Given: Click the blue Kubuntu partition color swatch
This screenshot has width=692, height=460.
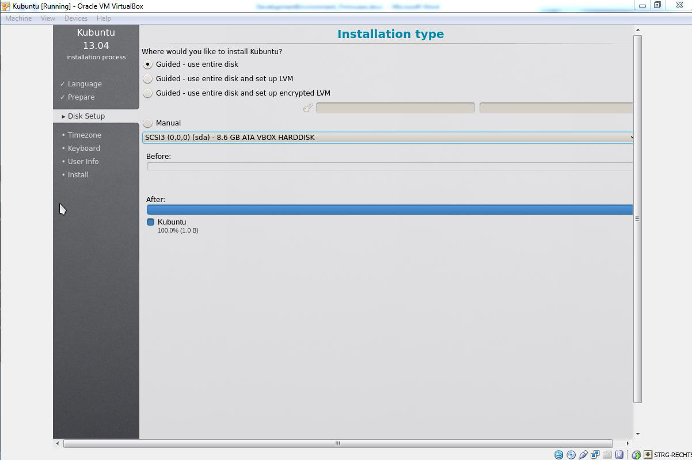Looking at the screenshot, I should point(151,222).
